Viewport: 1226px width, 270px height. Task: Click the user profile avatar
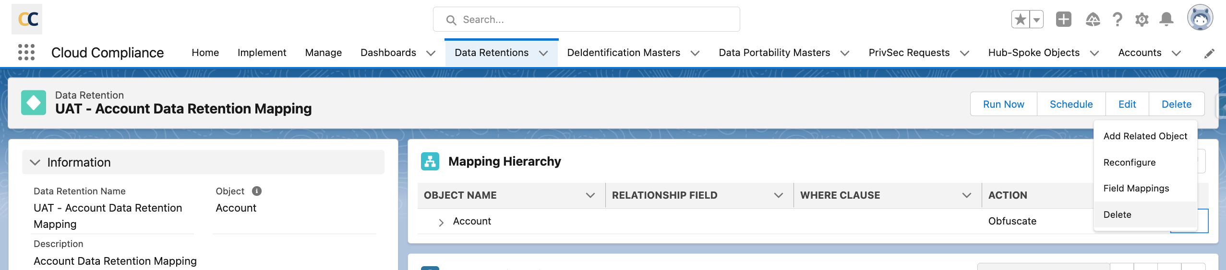[1200, 19]
